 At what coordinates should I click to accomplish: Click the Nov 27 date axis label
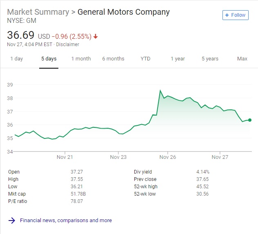tap(220, 157)
